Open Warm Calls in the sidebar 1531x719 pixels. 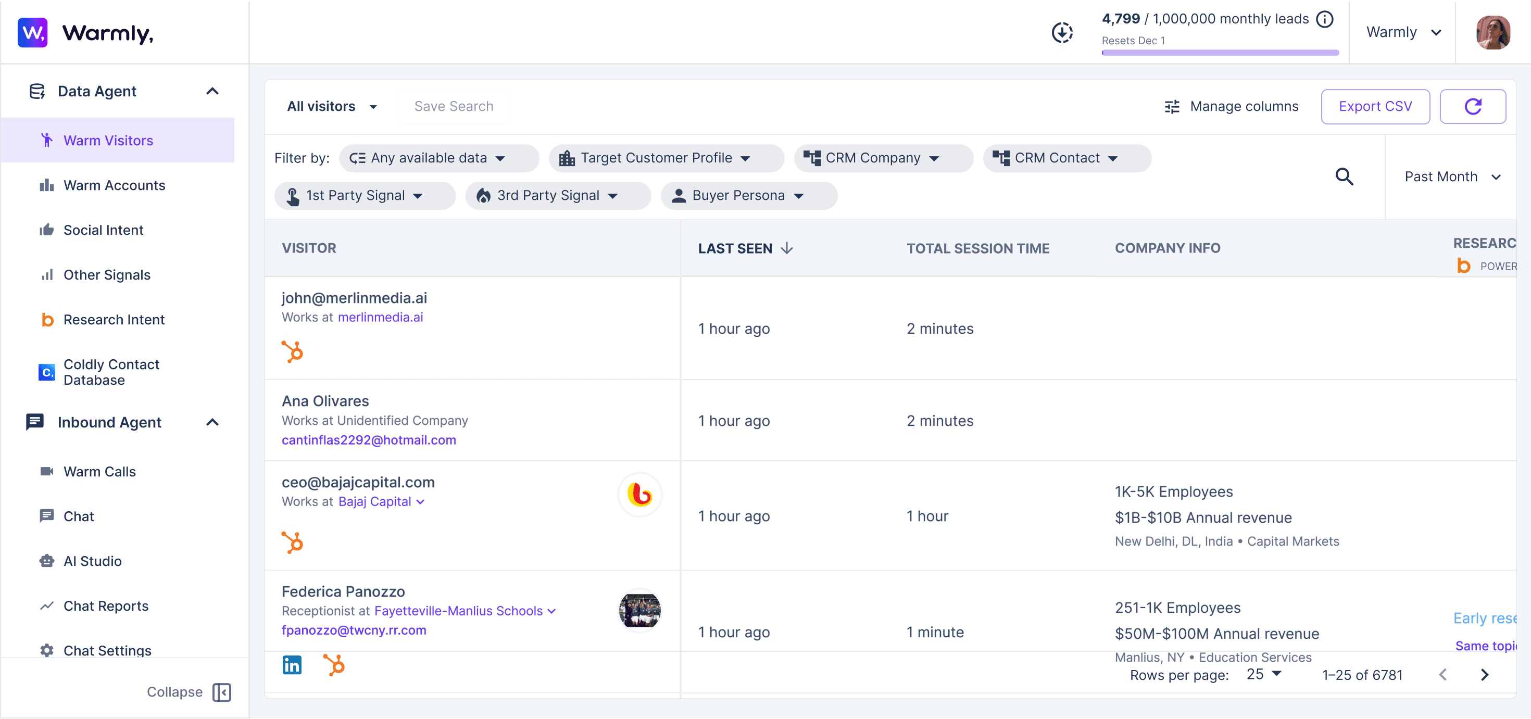[118, 471]
